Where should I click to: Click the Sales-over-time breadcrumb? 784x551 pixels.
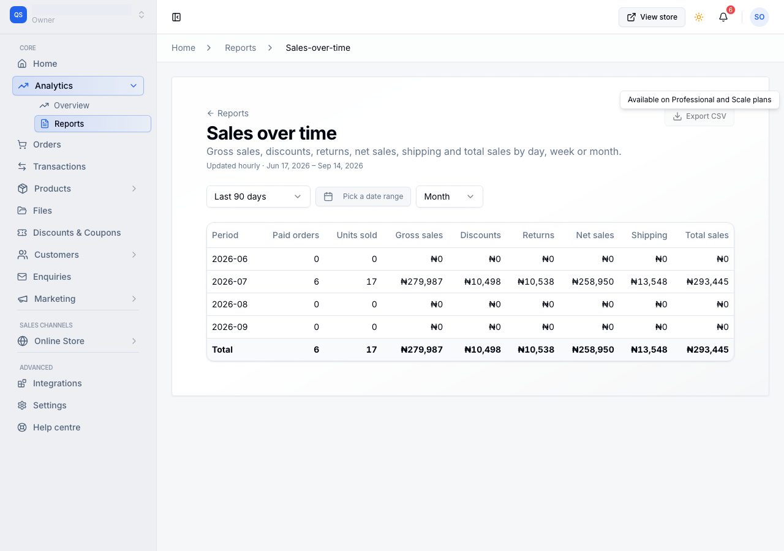318,48
